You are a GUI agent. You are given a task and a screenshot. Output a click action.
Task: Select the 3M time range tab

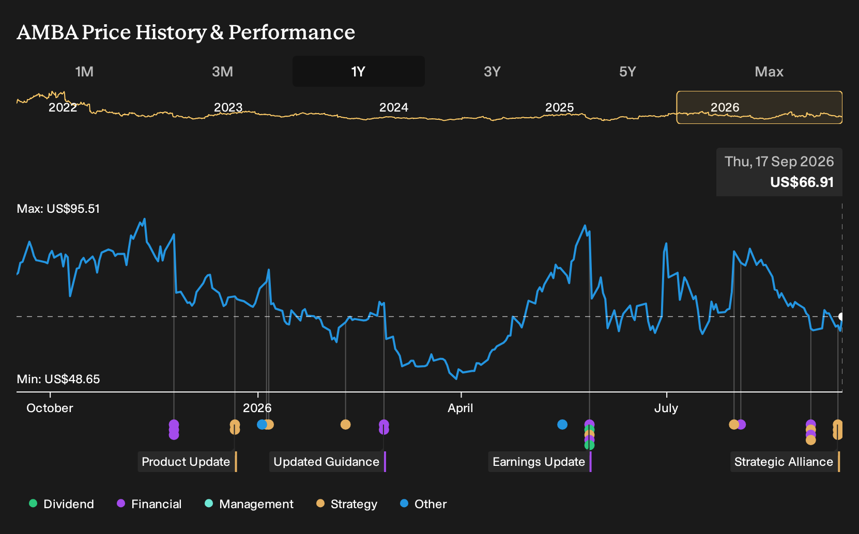(222, 71)
